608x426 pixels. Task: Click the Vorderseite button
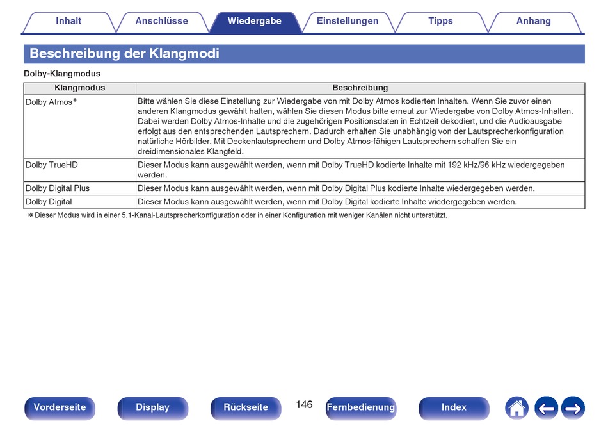pos(60,408)
